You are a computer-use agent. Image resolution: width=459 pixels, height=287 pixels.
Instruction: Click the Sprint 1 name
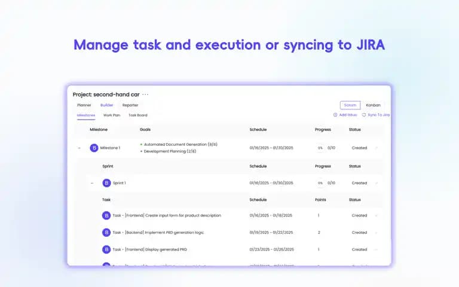119,183
